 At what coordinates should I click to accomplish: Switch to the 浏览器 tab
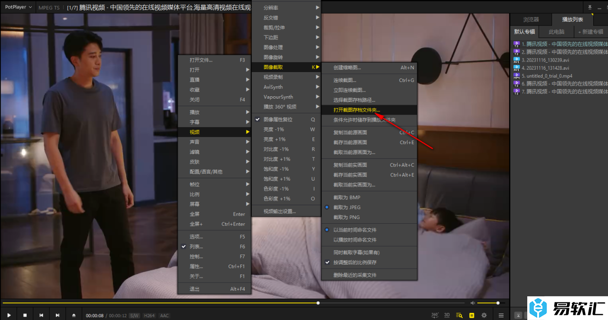click(x=531, y=19)
